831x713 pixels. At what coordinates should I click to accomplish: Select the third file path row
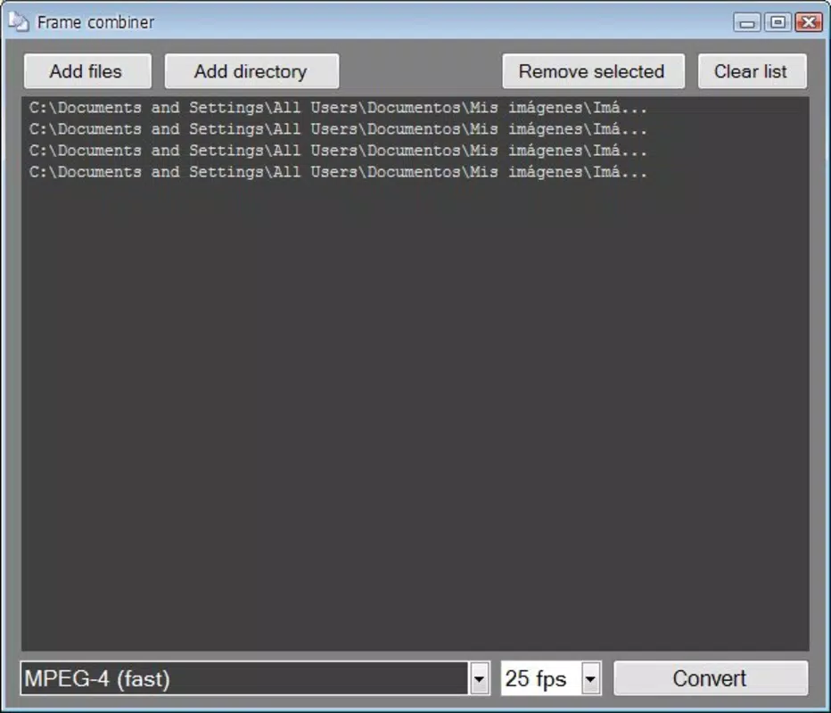click(x=415, y=151)
